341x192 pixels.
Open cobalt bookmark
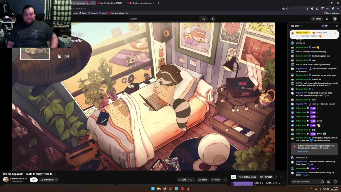tap(75, 13)
